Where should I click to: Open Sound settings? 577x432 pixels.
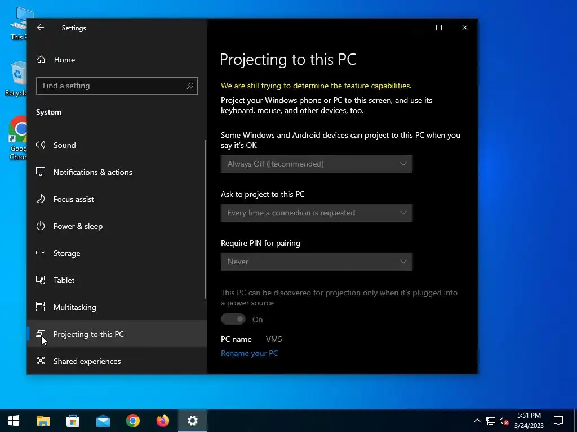point(117,145)
